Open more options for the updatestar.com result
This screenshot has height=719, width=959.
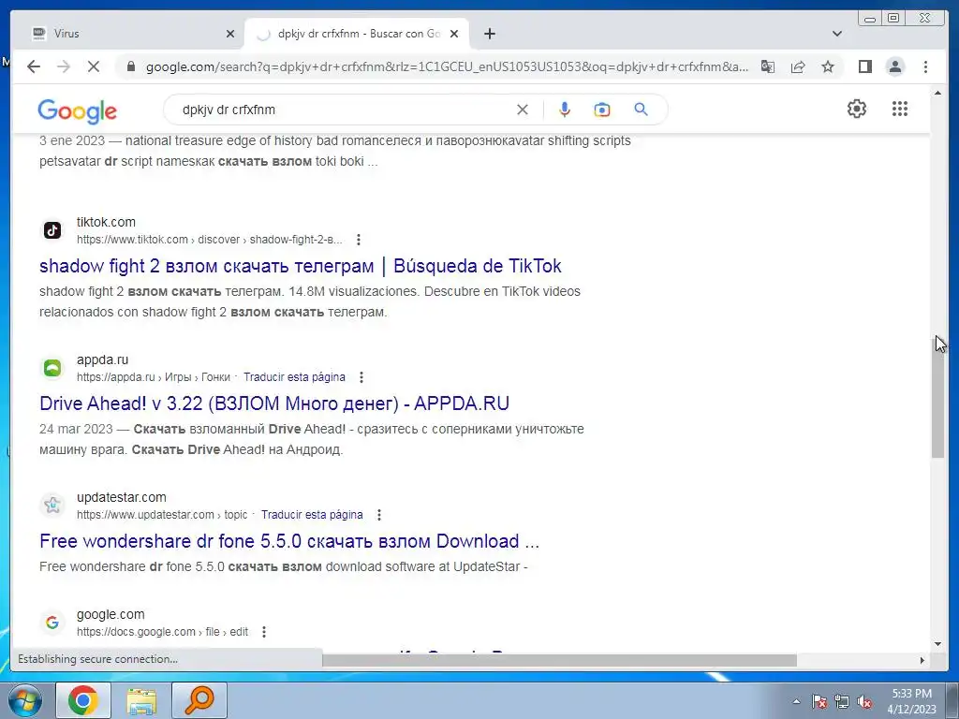(x=379, y=515)
